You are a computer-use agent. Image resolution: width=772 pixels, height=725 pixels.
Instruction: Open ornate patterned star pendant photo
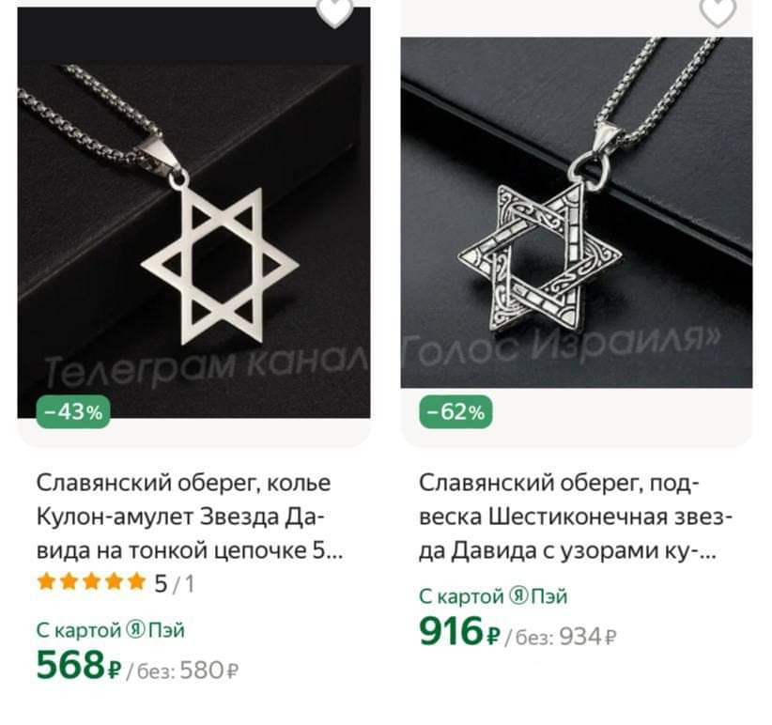tap(577, 212)
